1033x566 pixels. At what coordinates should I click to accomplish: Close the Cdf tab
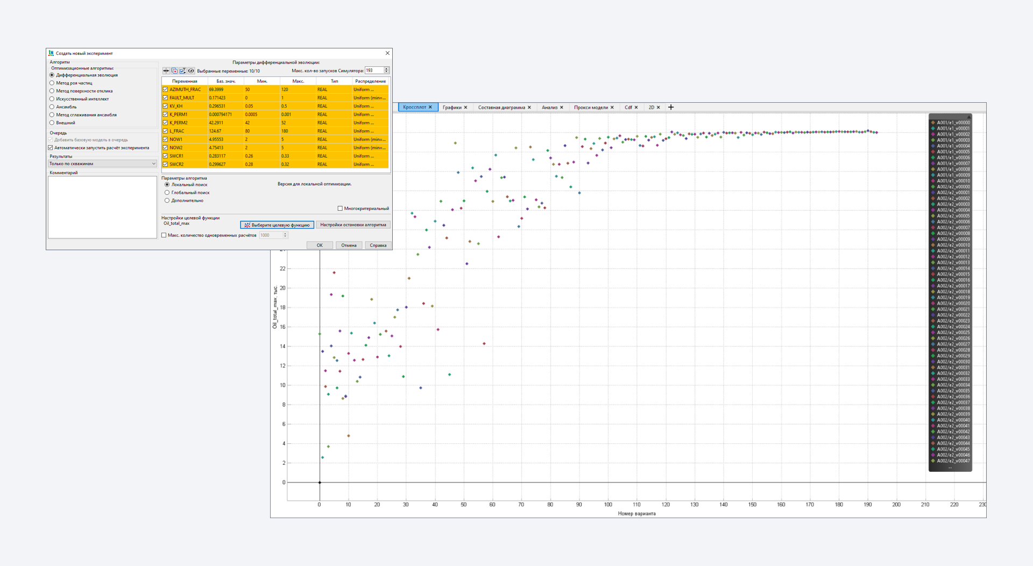[x=636, y=107]
